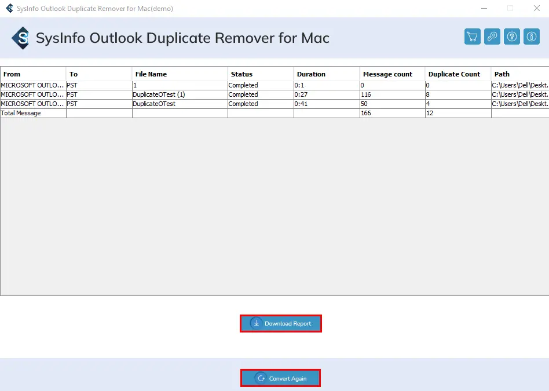Screen dimensions: 549x391
Task: Show the info about icon
Action: [532, 36]
